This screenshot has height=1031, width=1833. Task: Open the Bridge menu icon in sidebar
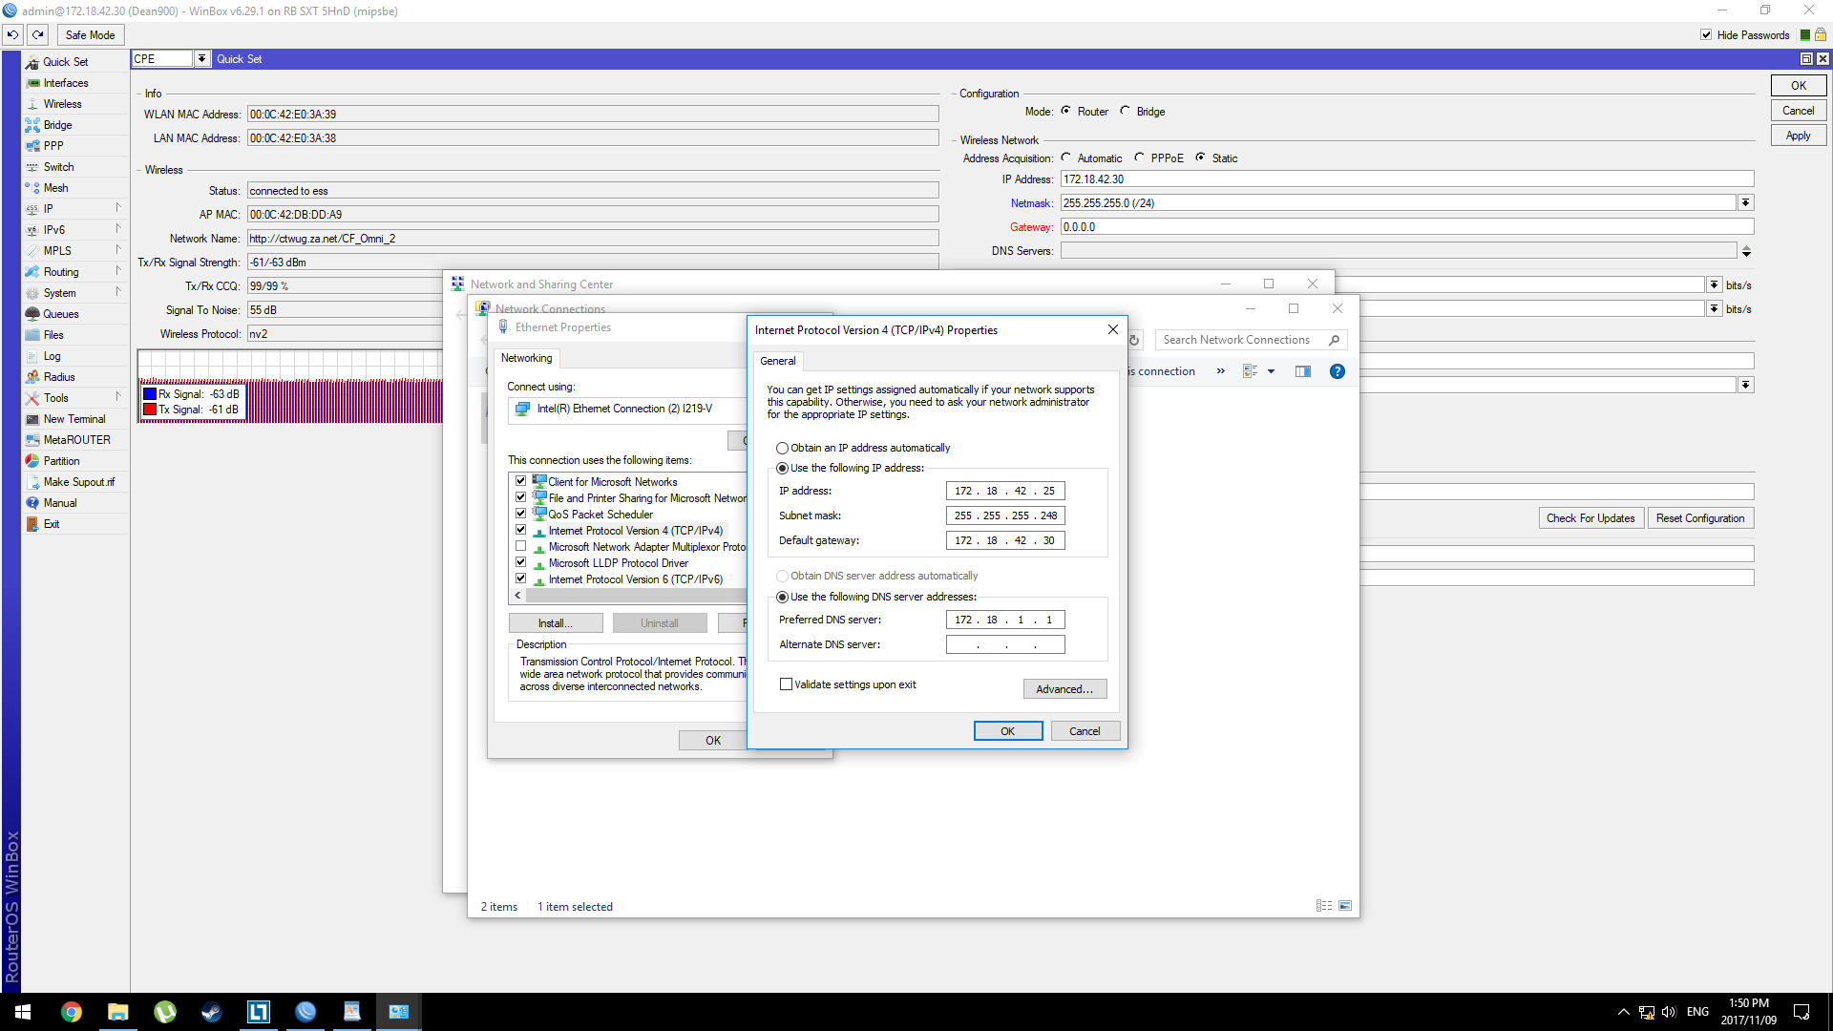point(32,125)
